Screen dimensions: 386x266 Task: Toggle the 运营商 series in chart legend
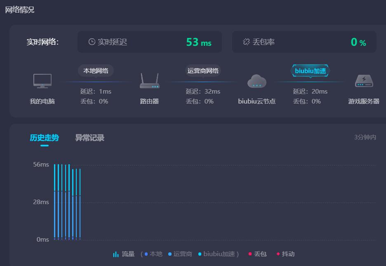tap(180, 254)
